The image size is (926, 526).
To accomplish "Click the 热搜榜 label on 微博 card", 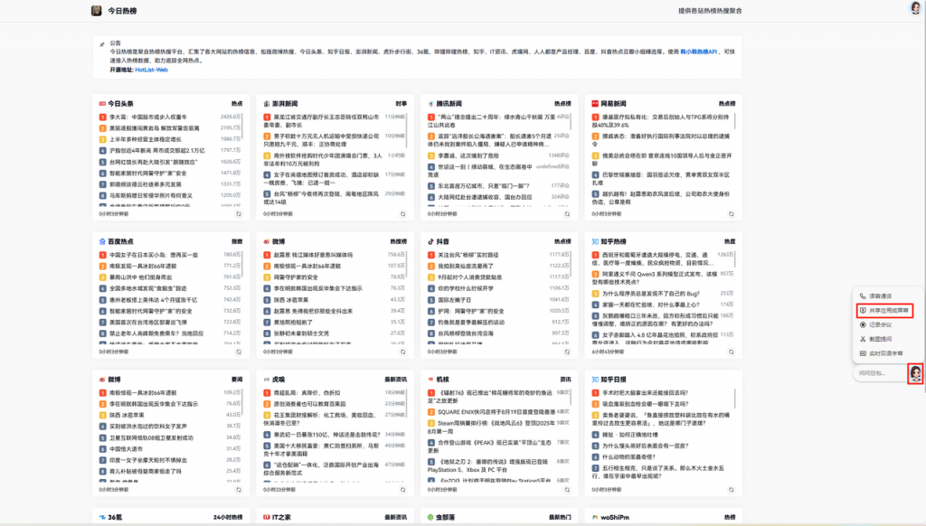I will (x=398, y=241).
